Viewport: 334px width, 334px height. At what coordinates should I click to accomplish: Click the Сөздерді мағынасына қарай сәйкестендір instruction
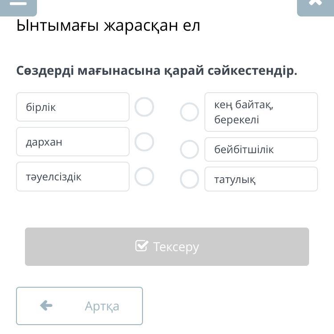coord(157,70)
